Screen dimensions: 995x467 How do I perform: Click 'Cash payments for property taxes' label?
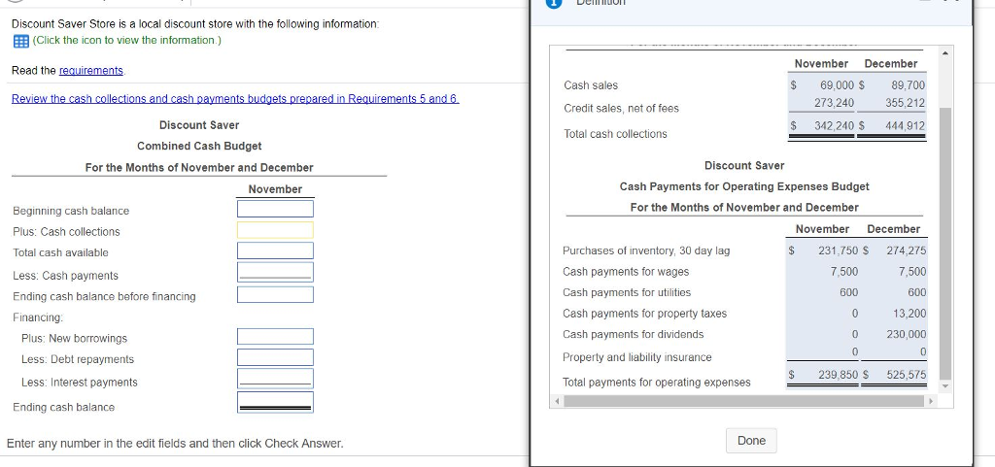(x=645, y=313)
